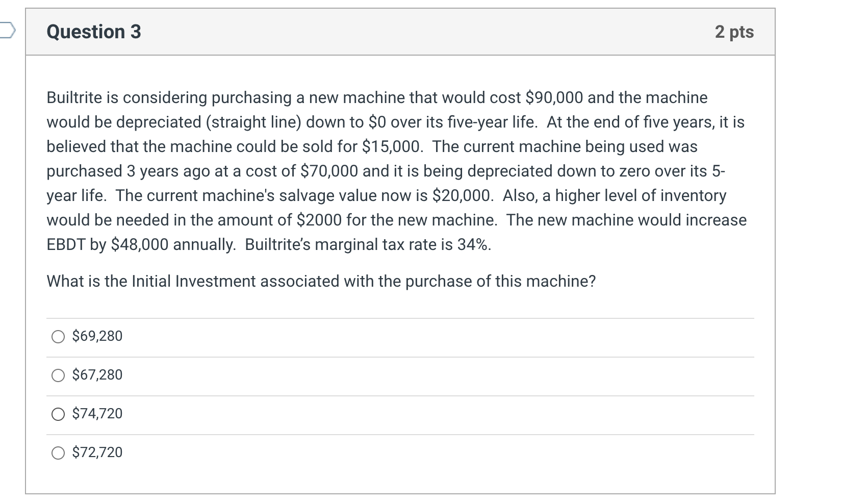The height and width of the screenshot is (503, 867).
Task: Click the $67,280 text label
Action: 97,375
